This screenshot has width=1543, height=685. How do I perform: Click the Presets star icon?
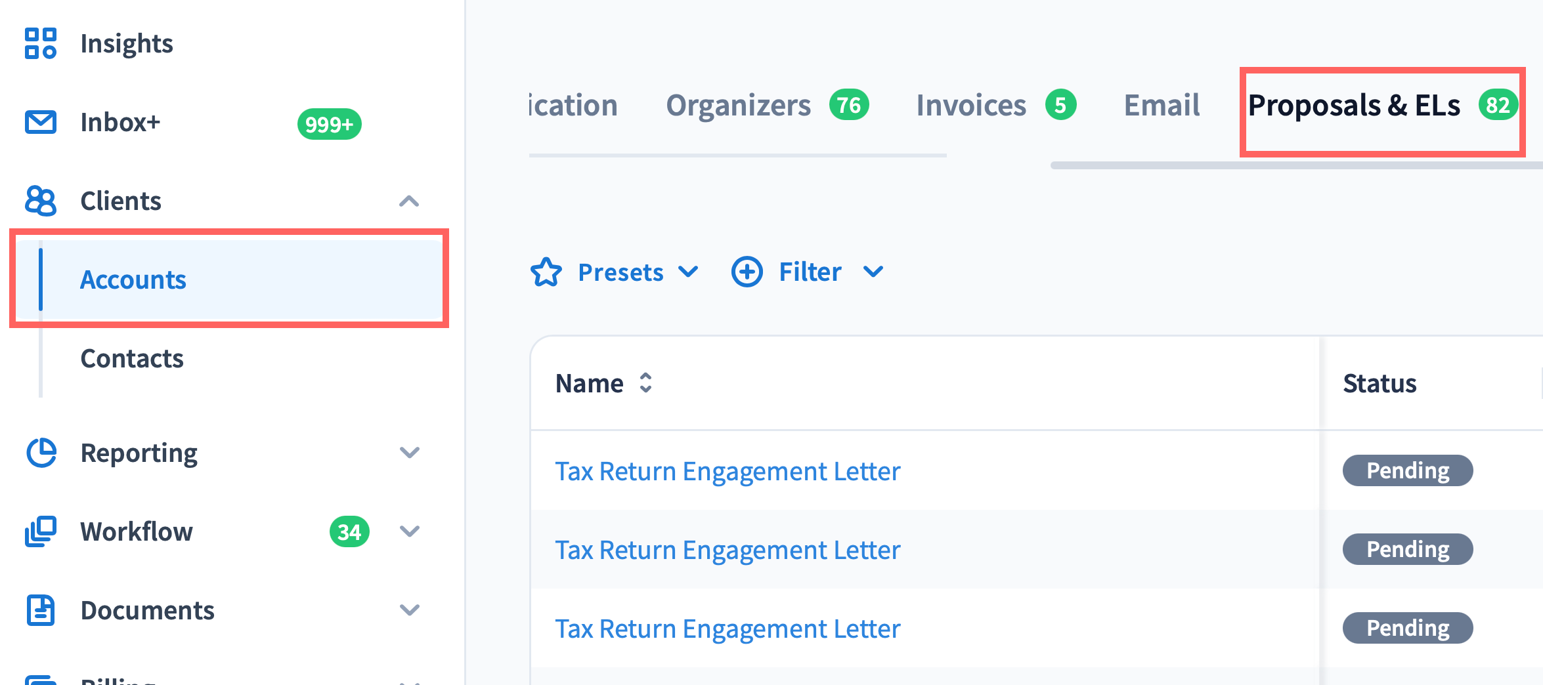pyautogui.click(x=546, y=272)
